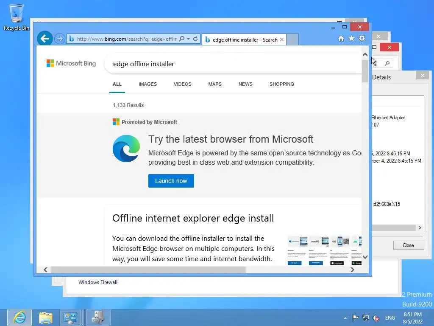This screenshot has height=326, width=434.
Task: Close the 'edge offline installer - Search' tab
Action: (282, 39)
